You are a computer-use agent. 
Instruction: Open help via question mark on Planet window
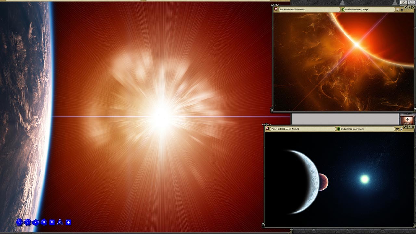click(409, 127)
